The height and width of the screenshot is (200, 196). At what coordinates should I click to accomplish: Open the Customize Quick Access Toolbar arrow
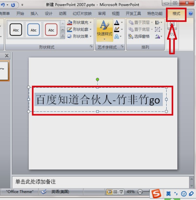tap(22, 5)
